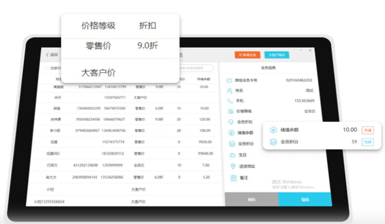Click the yen icon in the 储值余额 popup card

tap(273, 130)
